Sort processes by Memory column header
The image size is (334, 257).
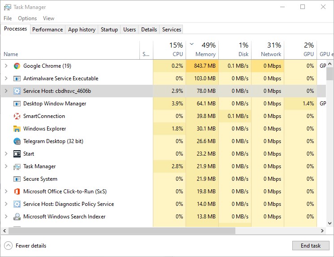tap(205, 54)
